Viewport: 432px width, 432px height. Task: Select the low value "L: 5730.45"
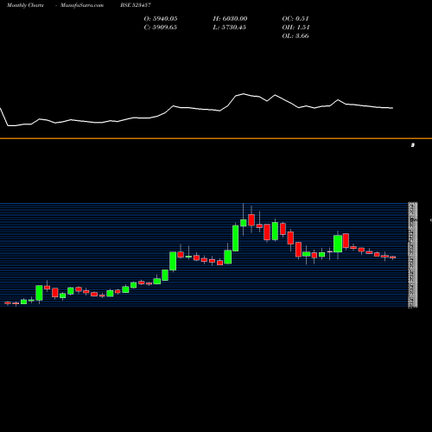pyautogui.click(x=230, y=28)
